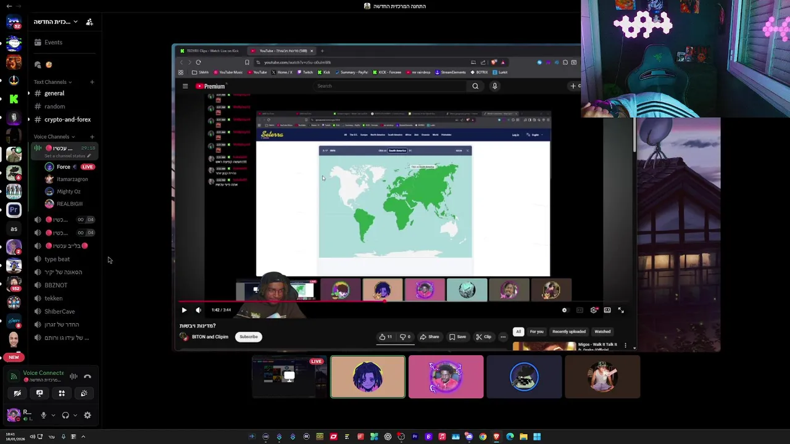Select the pink background participant tile
790x444 pixels.
[446, 377]
